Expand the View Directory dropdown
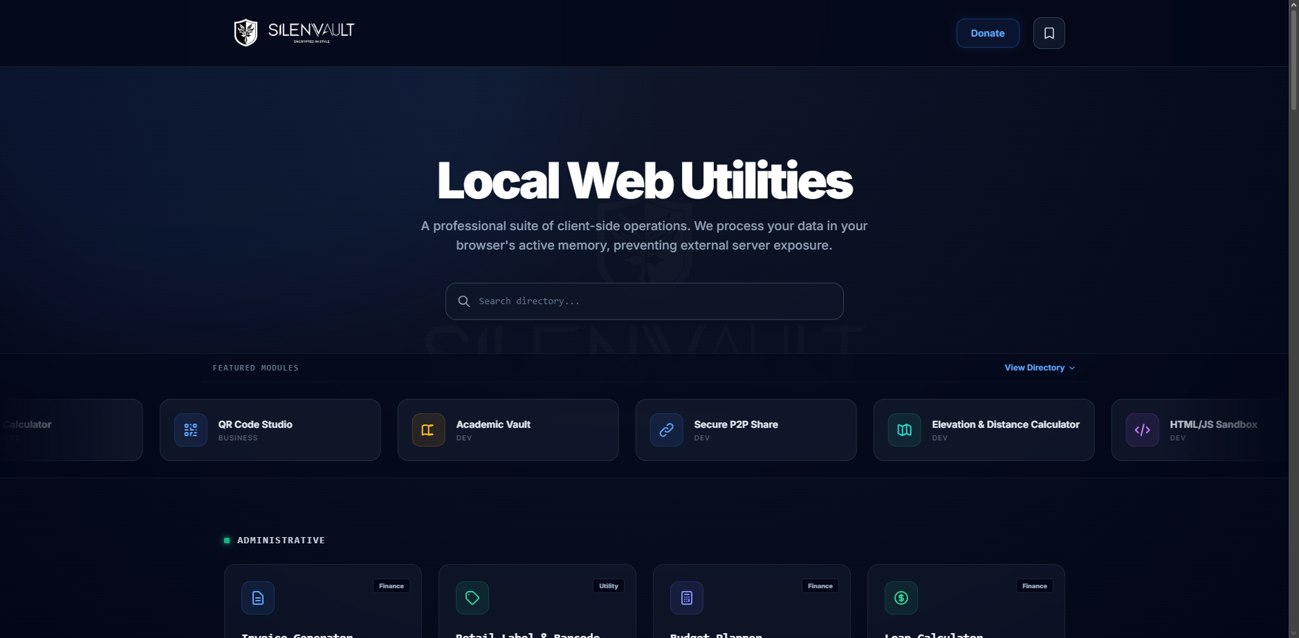 click(x=1040, y=368)
